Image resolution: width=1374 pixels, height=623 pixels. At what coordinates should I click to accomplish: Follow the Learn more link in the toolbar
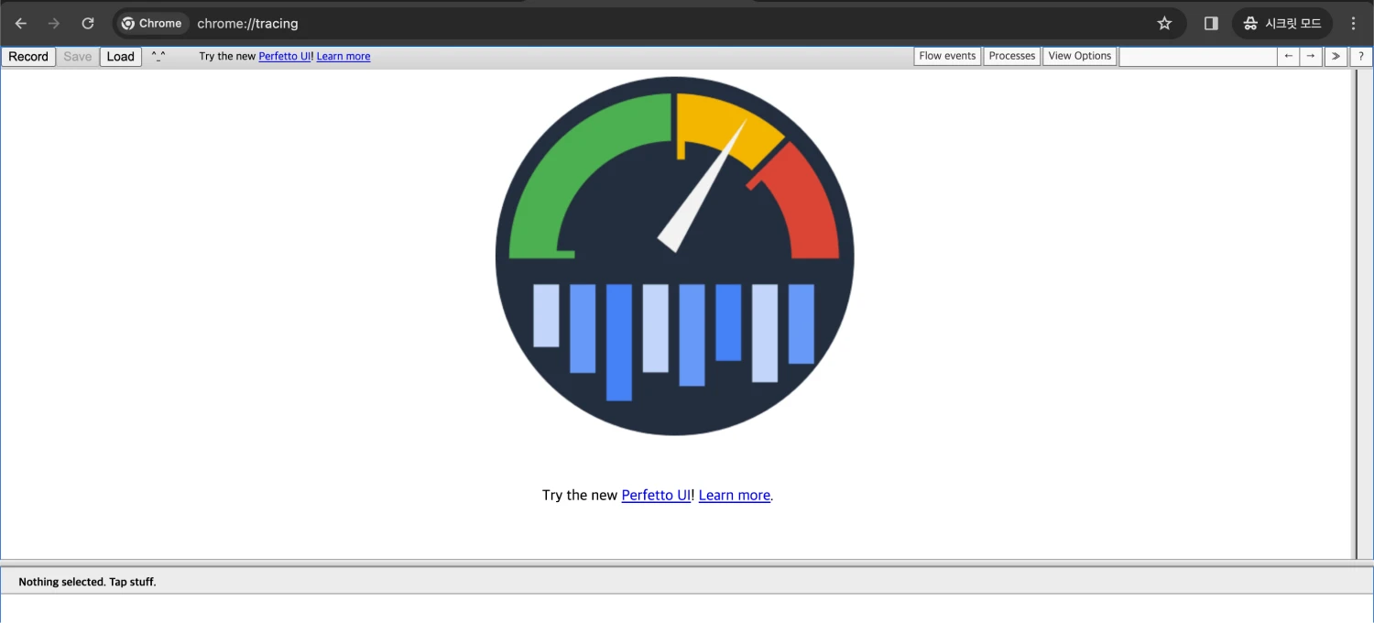pyautogui.click(x=343, y=57)
